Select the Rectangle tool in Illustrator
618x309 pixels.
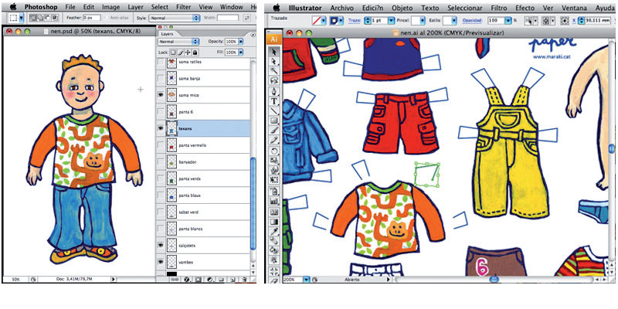[x=274, y=121]
